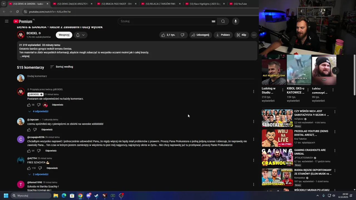
Task: Open Ludolog w Studiu short thumbnail
Action: point(274,70)
